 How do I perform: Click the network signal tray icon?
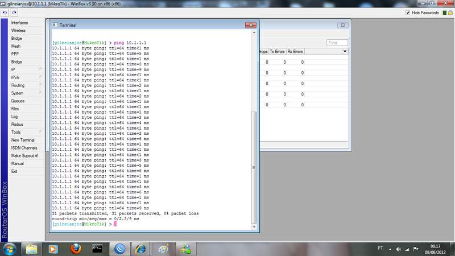tap(407, 249)
